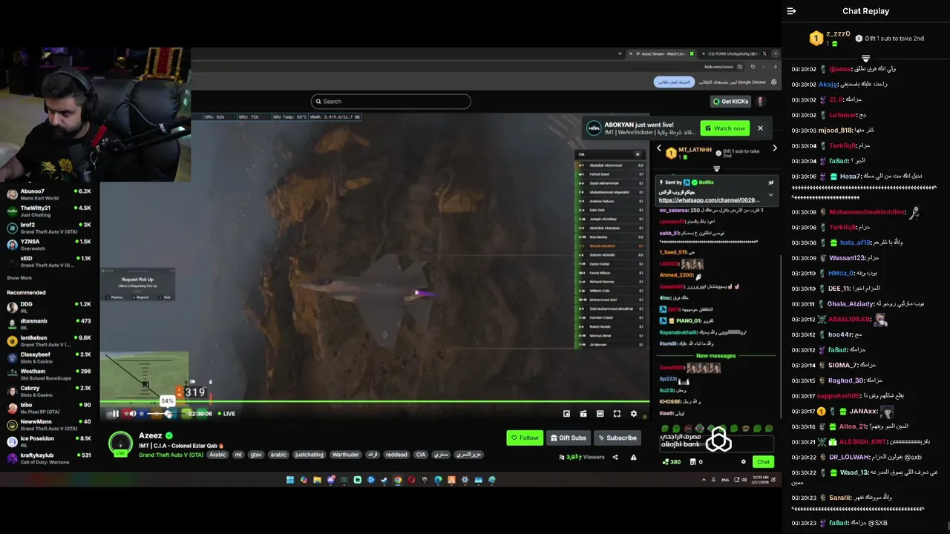Send message with the Chat button
This screenshot has width=950, height=534.
(x=763, y=462)
